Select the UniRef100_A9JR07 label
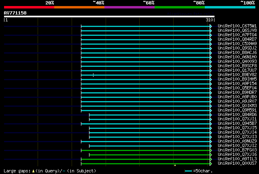Viewport: 259px width, 174px height. 237,101
